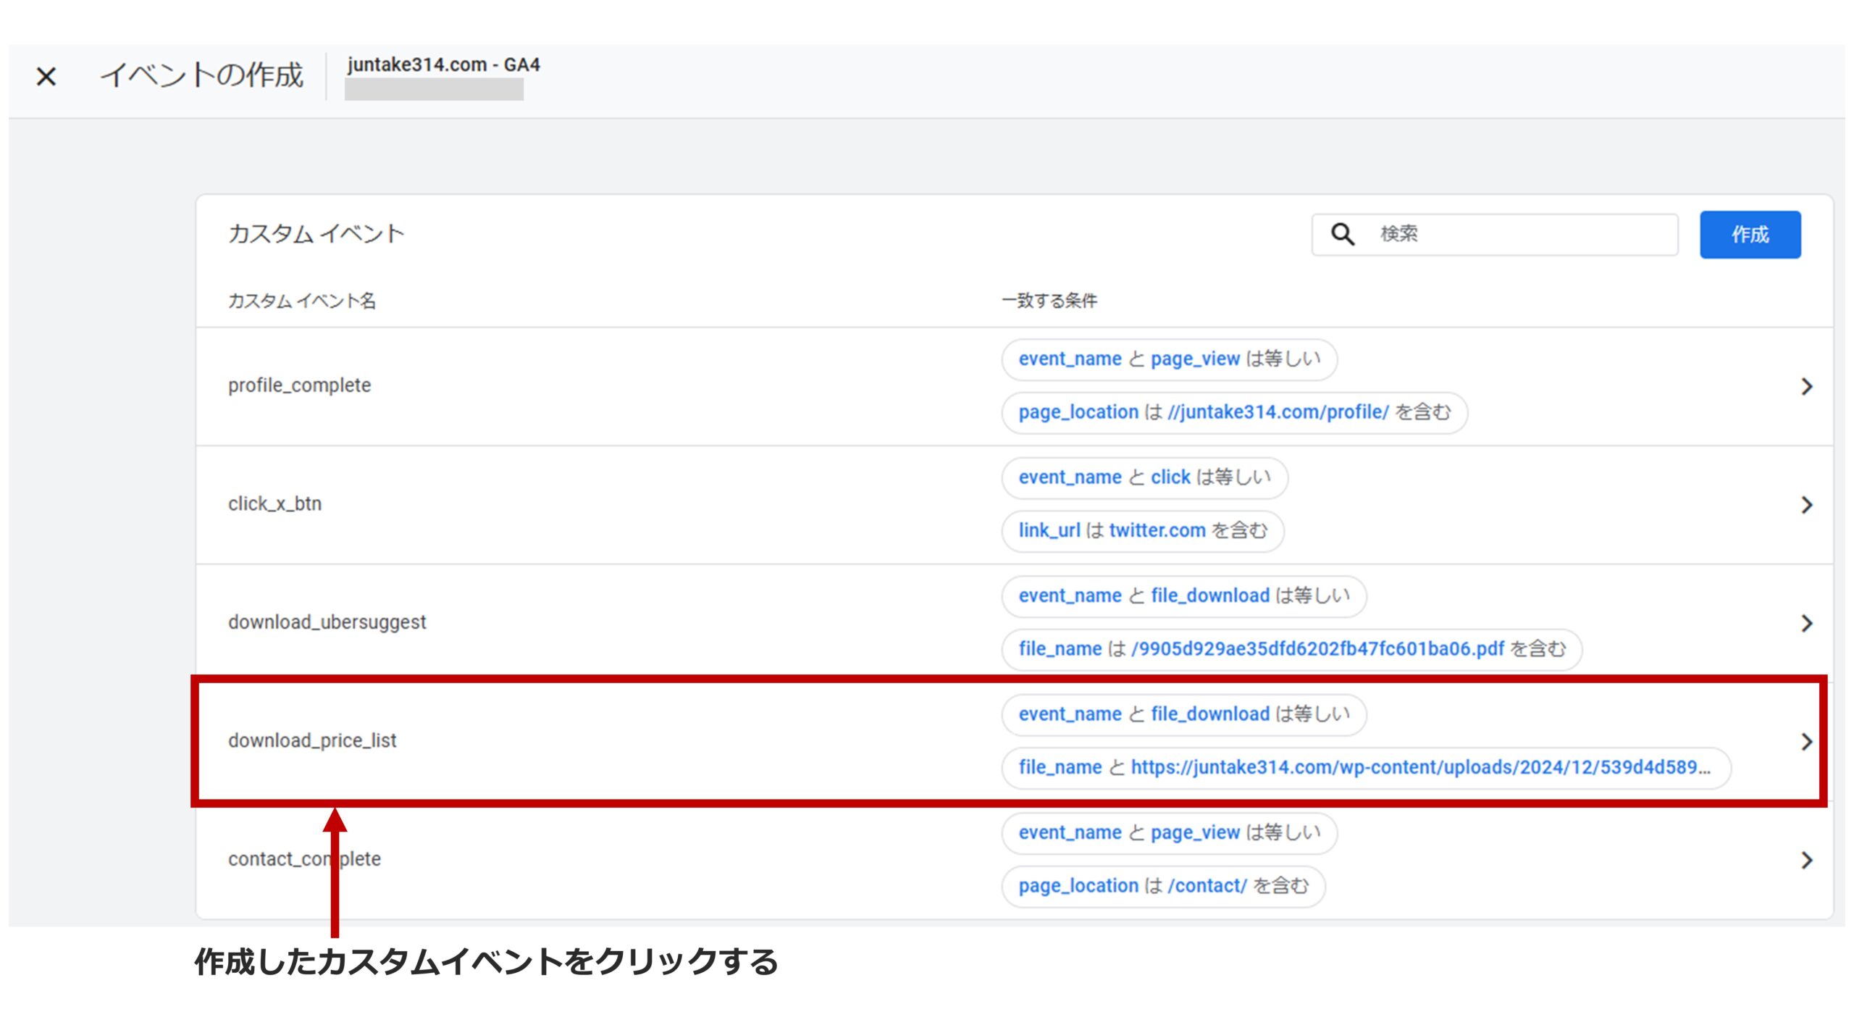Image resolution: width=1854 pixels, height=1033 pixels.
Task: Click the カスタム イベント名 column header
Action: 302,301
